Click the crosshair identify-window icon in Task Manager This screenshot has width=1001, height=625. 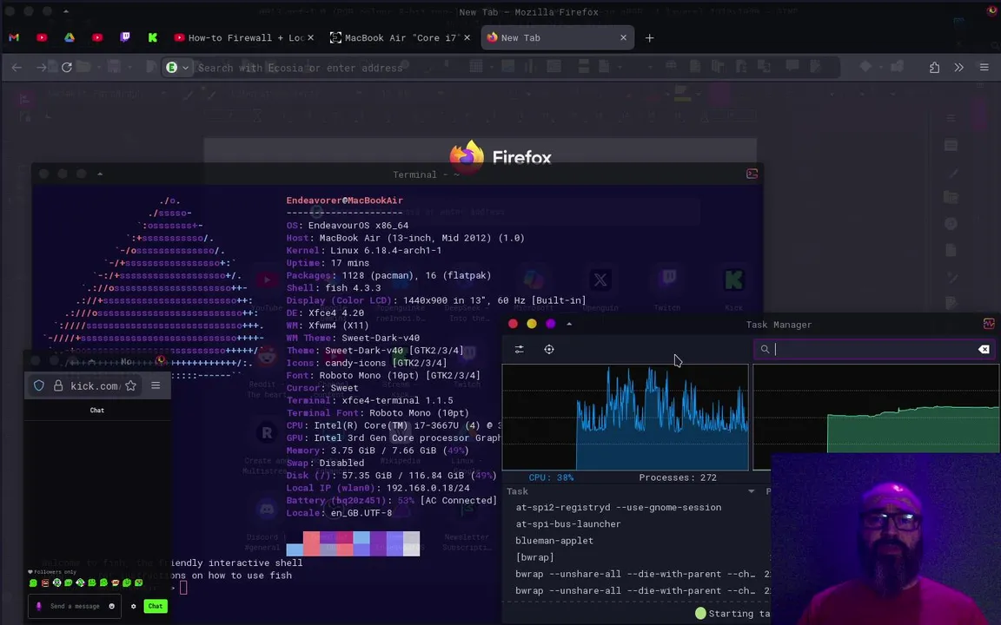[549, 350]
